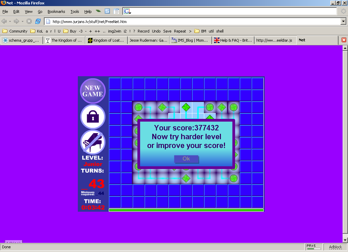This screenshot has width=348, height=252.
Task: Click the i2 bookmarklet
Action: coord(125,31)
